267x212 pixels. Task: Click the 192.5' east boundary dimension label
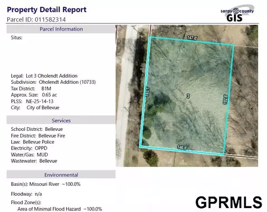coord(225,99)
